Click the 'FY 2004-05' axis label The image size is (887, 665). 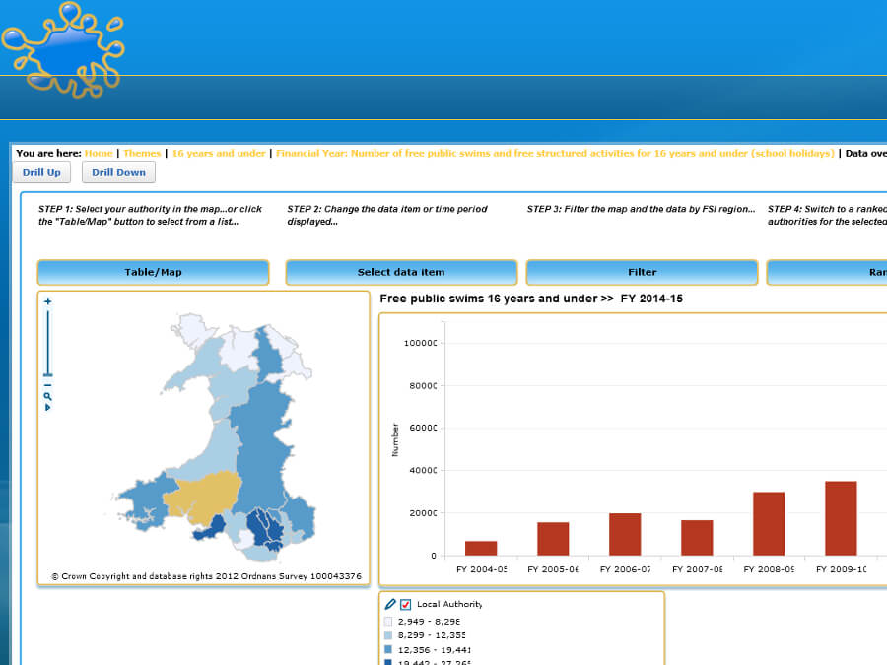coord(481,569)
